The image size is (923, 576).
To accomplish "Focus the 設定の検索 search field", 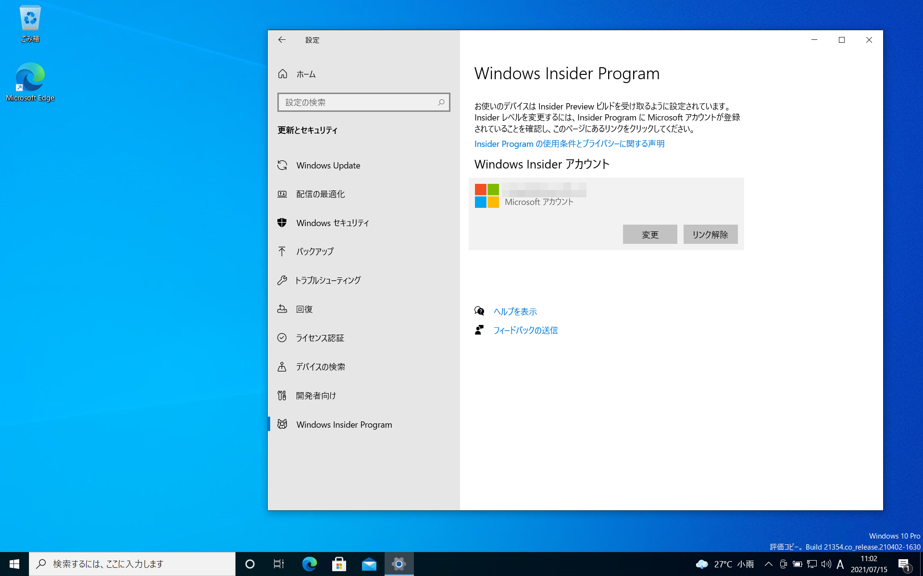I will click(x=364, y=102).
